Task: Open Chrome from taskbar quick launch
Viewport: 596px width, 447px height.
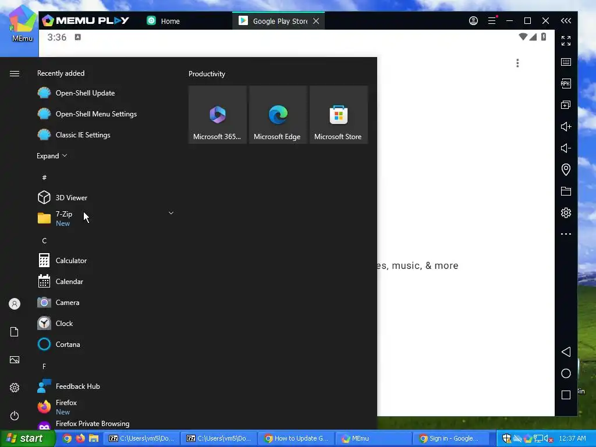Action: (67, 438)
